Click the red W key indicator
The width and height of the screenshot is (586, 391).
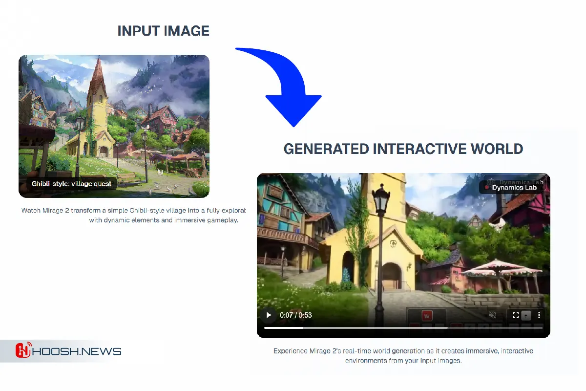tap(426, 315)
